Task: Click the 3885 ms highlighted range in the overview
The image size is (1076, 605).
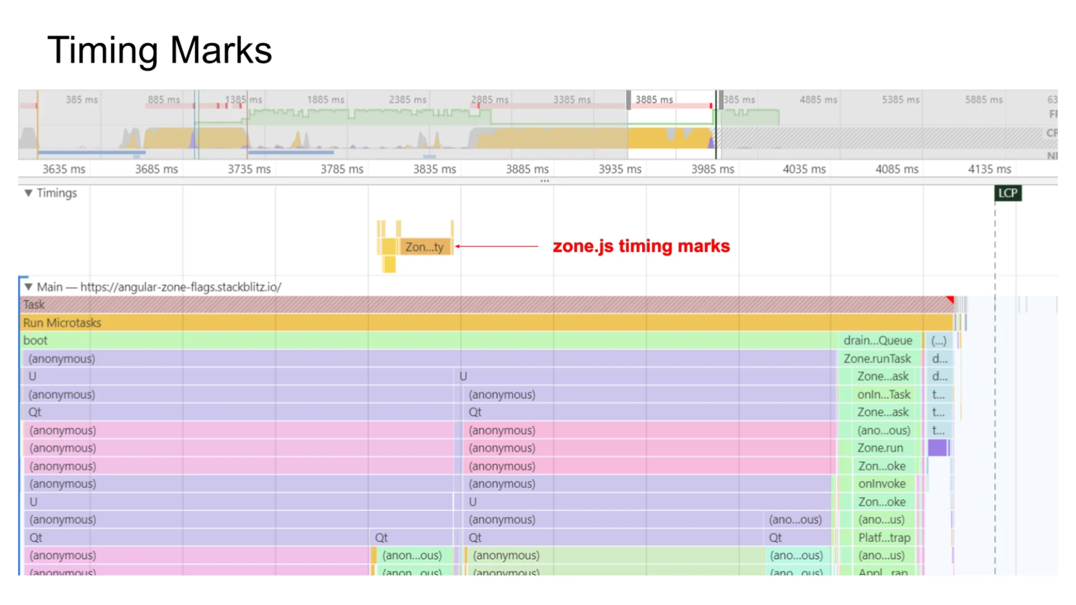Action: pyautogui.click(x=670, y=123)
